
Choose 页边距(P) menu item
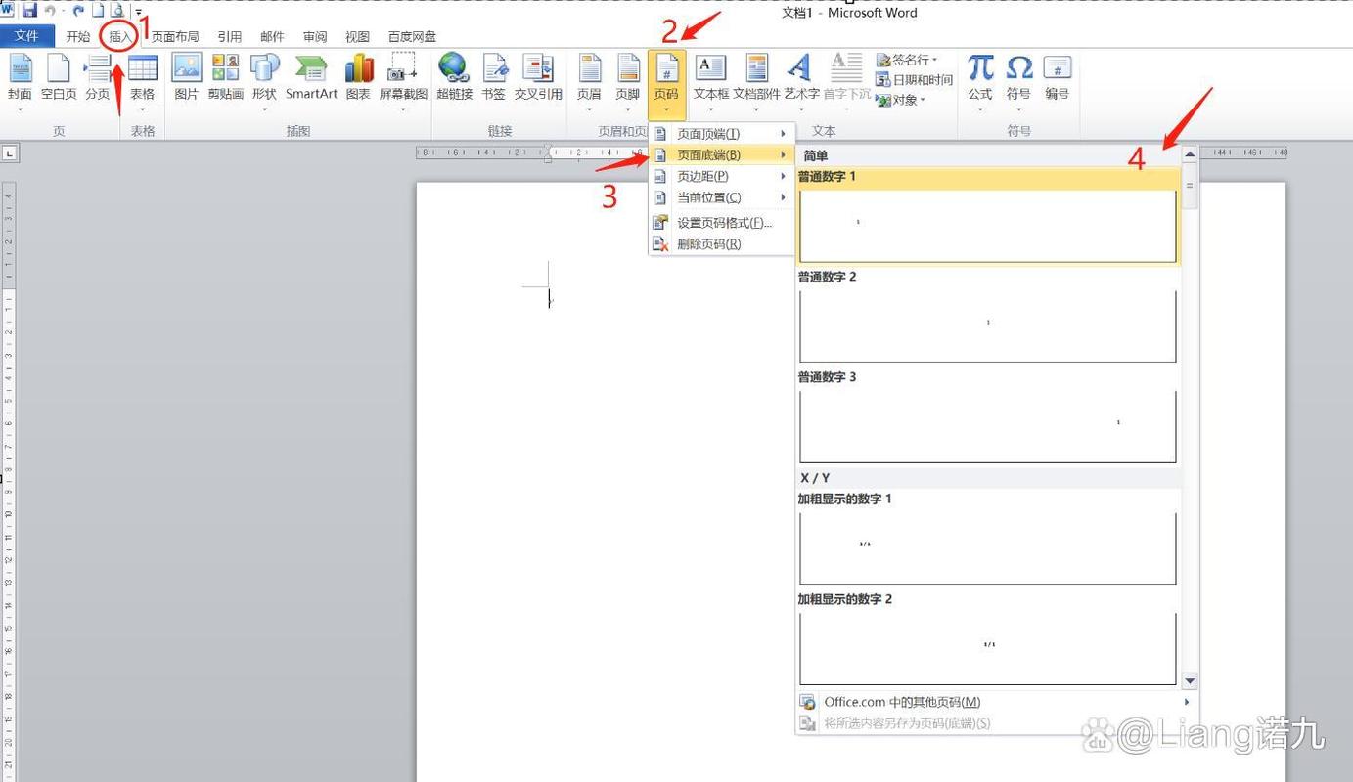coord(721,177)
